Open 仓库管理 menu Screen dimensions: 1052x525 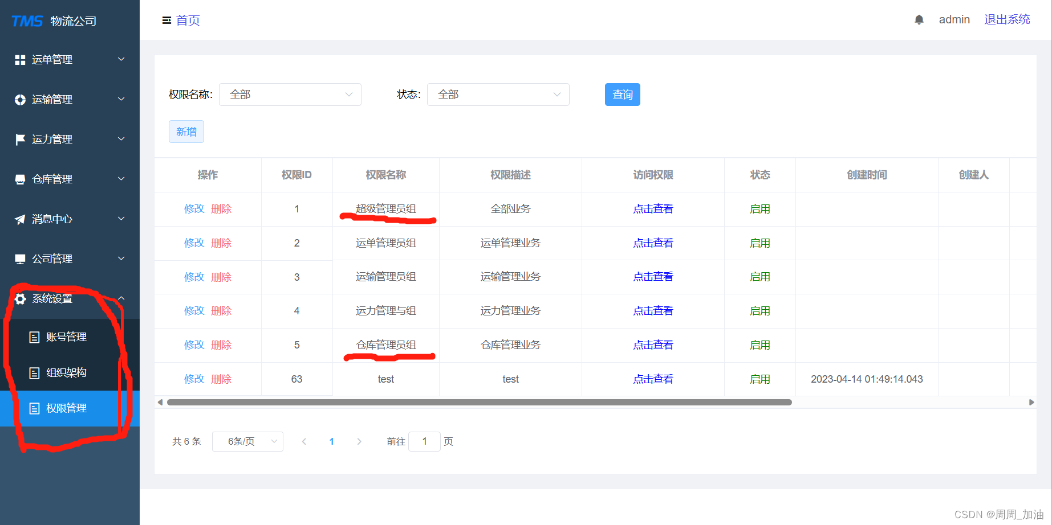click(x=70, y=179)
